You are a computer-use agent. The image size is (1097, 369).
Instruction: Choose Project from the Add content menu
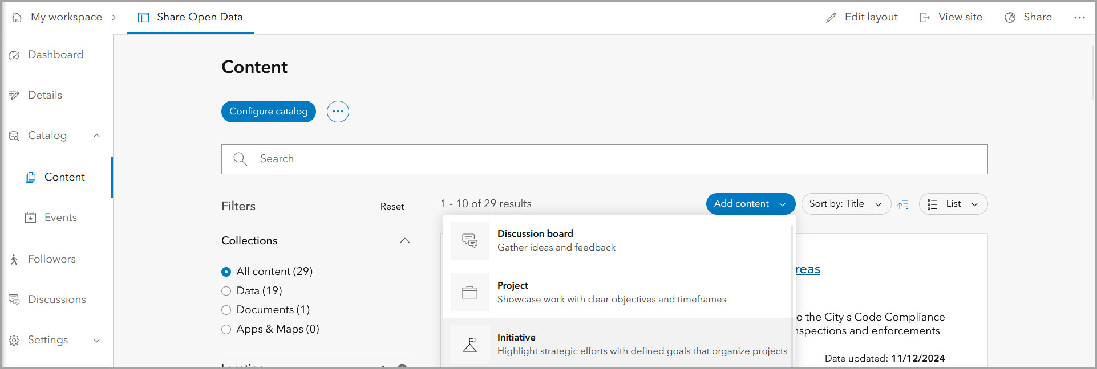click(611, 293)
